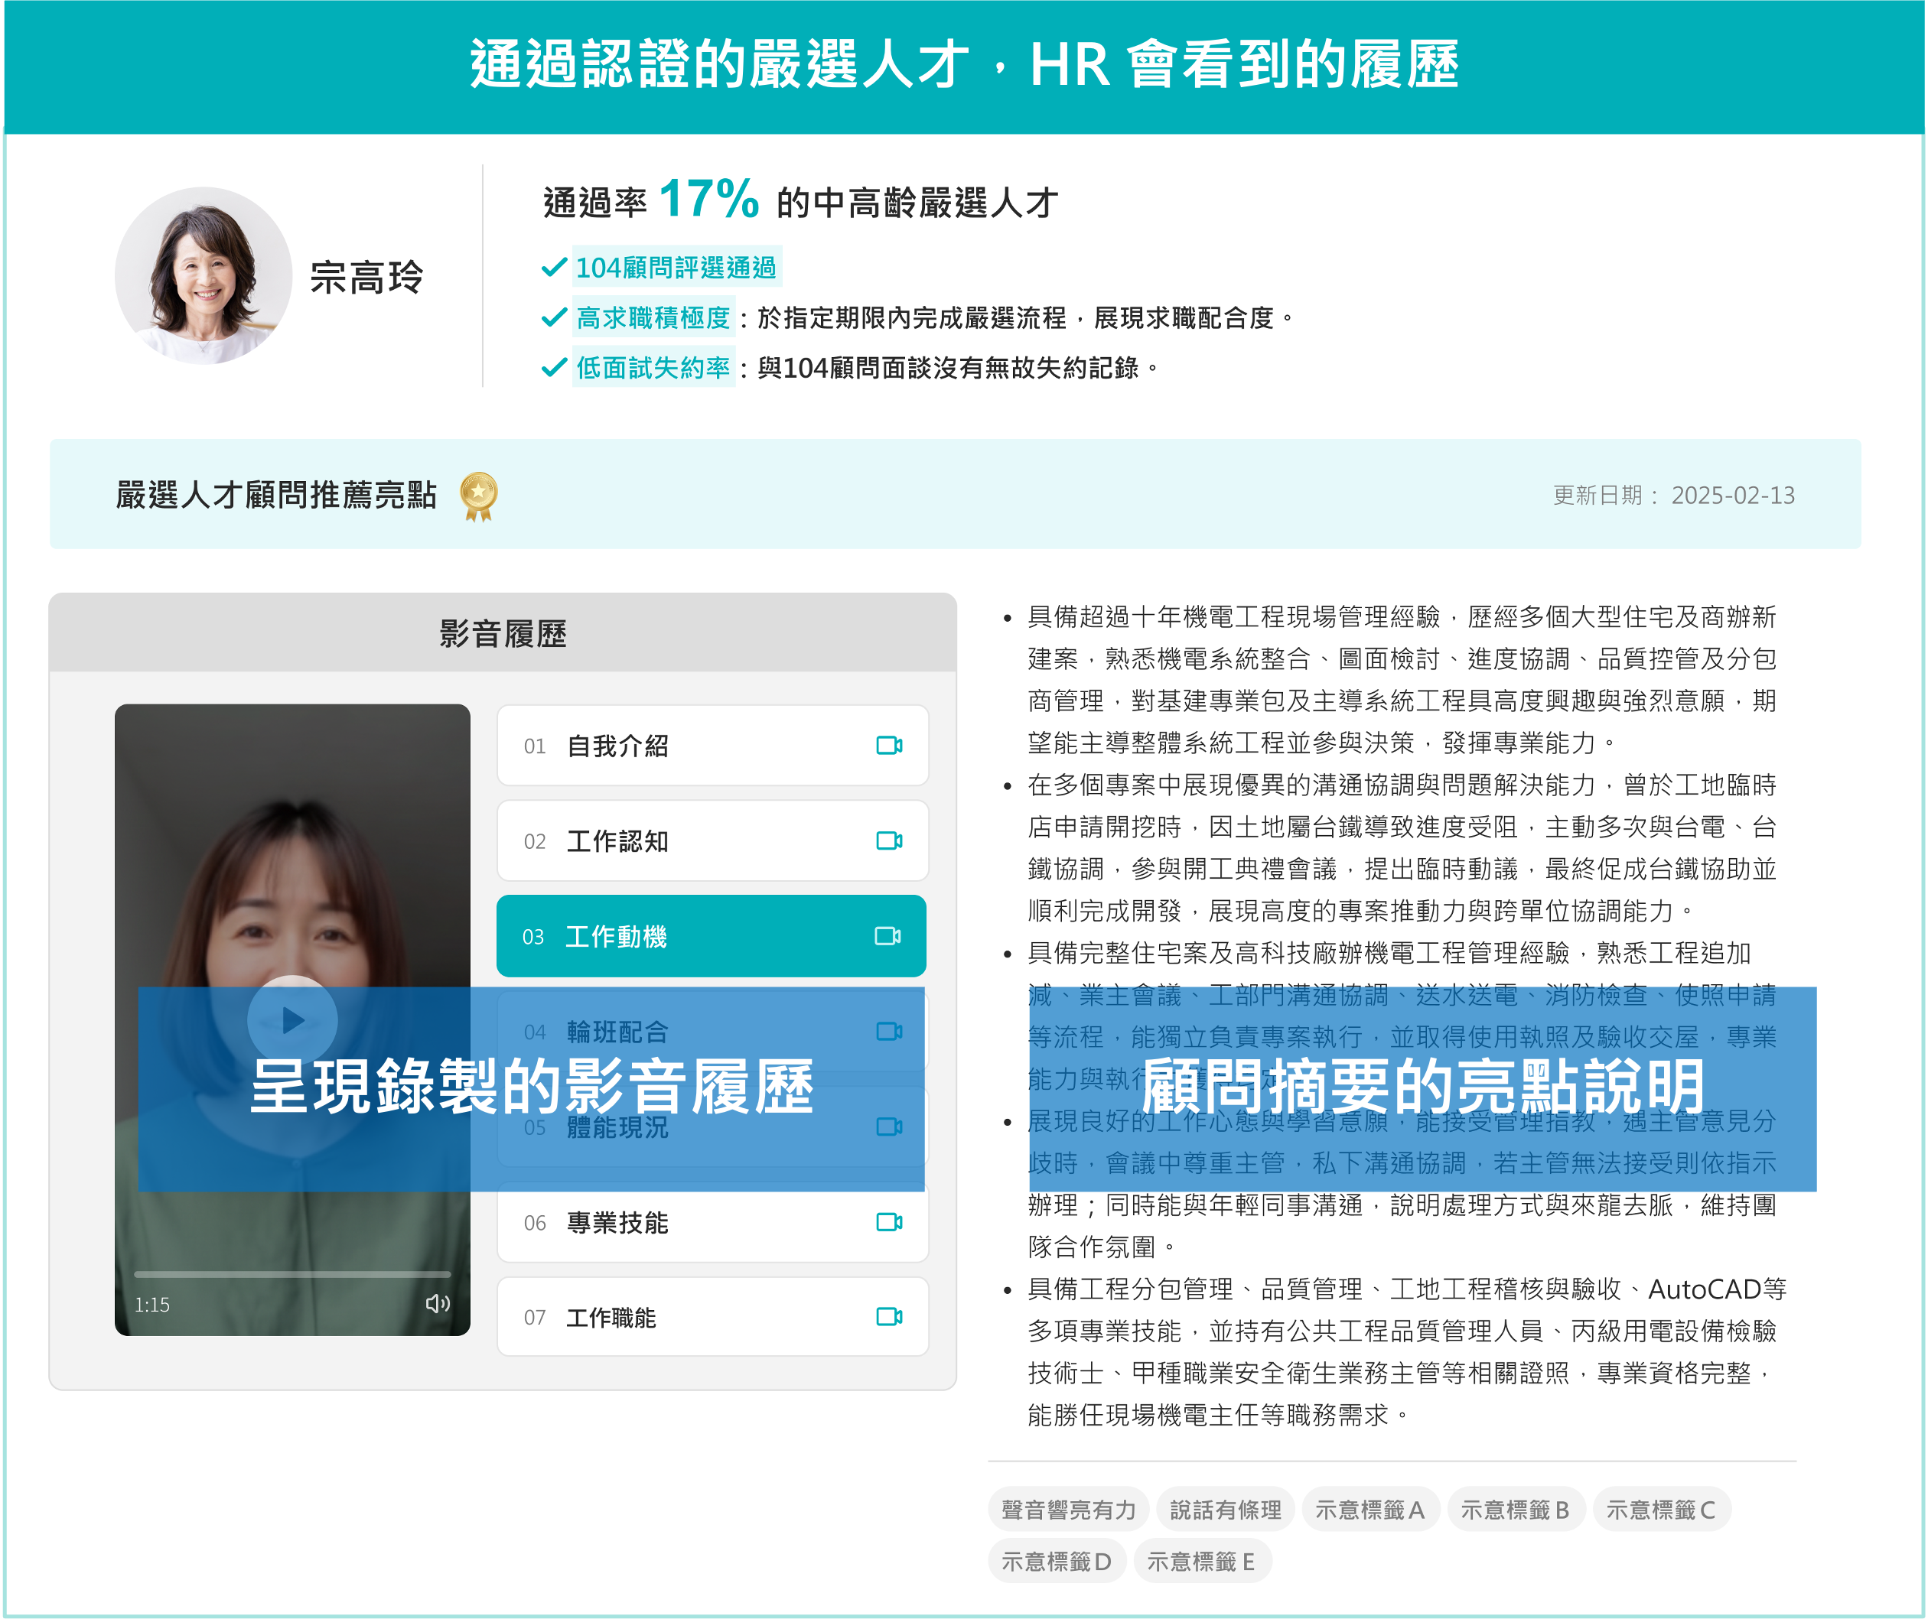The height and width of the screenshot is (1619, 1928).
Task: Click the checkmark beside 104顧問評選通過
Action: (x=554, y=267)
